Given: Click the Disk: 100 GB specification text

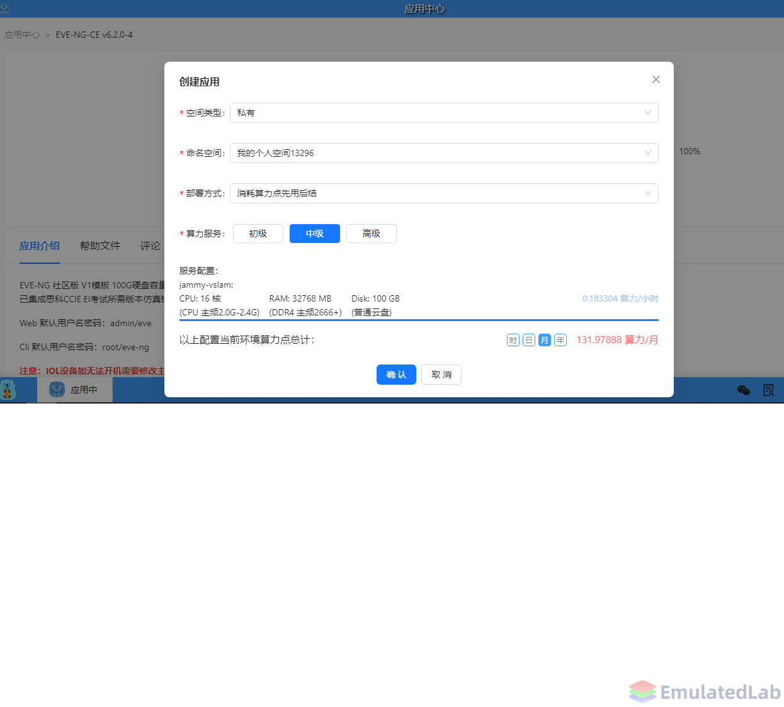Looking at the screenshot, I should point(376,298).
